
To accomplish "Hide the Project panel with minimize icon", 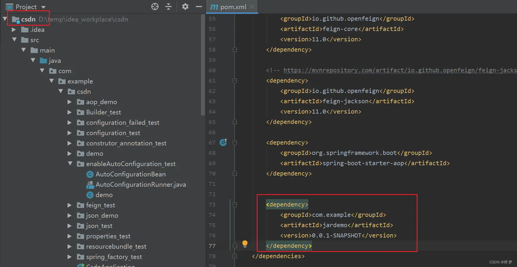I will coord(199,6).
